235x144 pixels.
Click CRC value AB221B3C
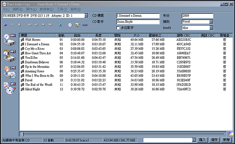184,40
